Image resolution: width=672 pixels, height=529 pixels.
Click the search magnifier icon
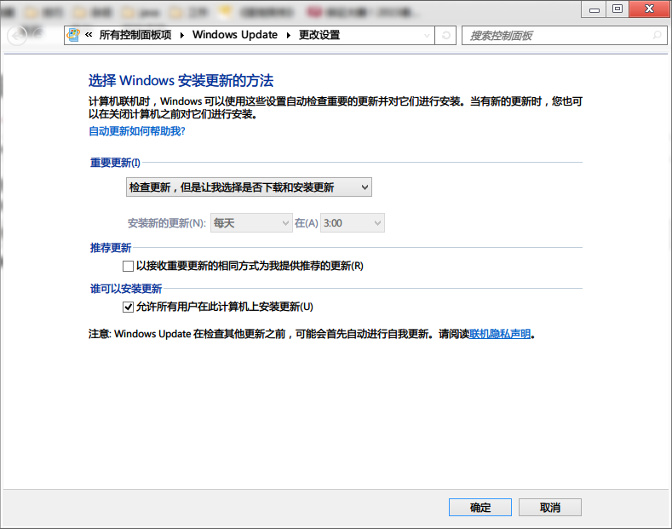(x=657, y=35)
